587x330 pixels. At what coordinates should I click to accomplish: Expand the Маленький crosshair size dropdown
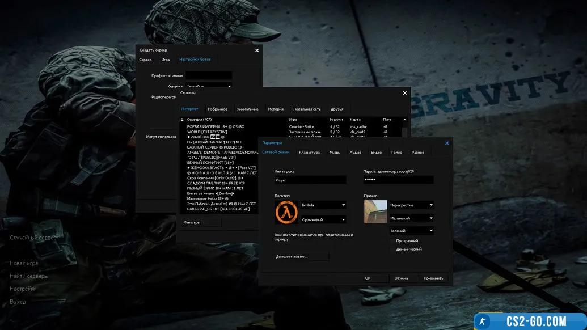pos(411,218)
